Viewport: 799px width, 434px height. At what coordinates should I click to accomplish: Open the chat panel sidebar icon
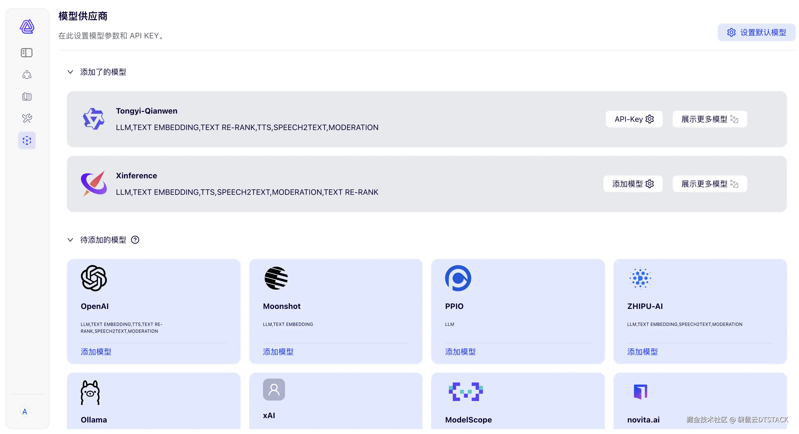(x=27, y=53)
